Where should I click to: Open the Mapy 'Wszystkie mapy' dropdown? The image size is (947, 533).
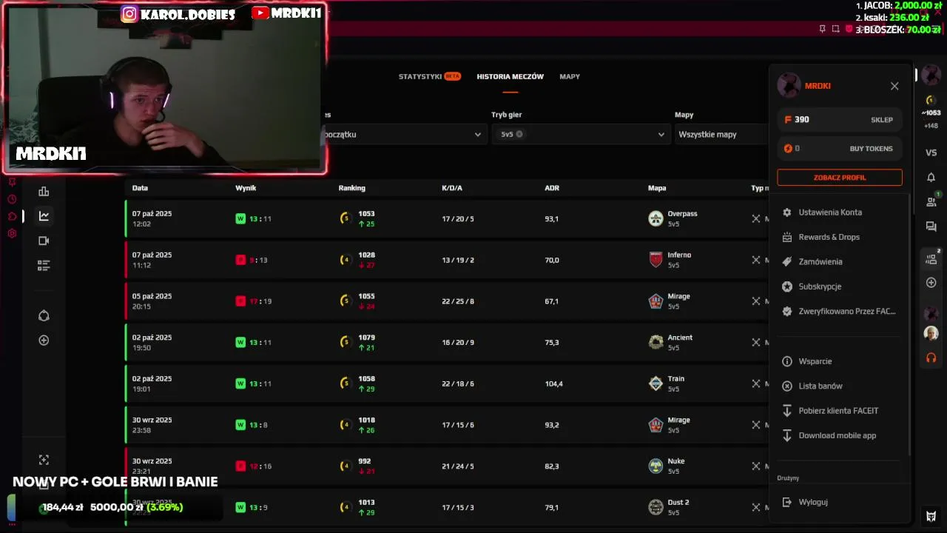(721, 134)
